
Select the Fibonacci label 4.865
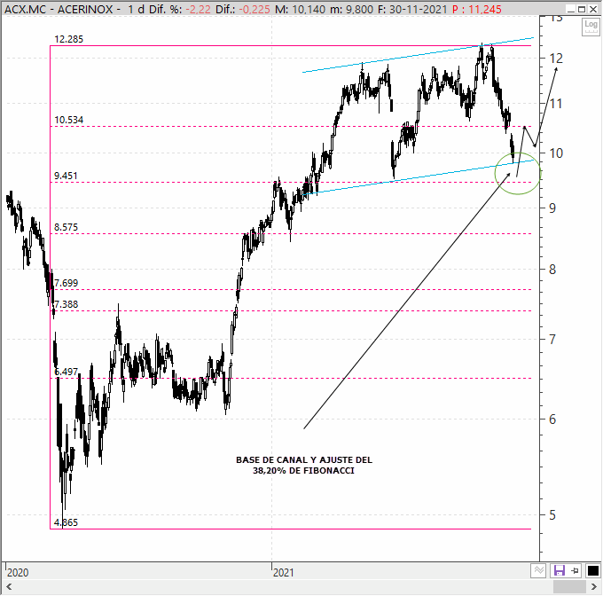(x=66, y=522)
